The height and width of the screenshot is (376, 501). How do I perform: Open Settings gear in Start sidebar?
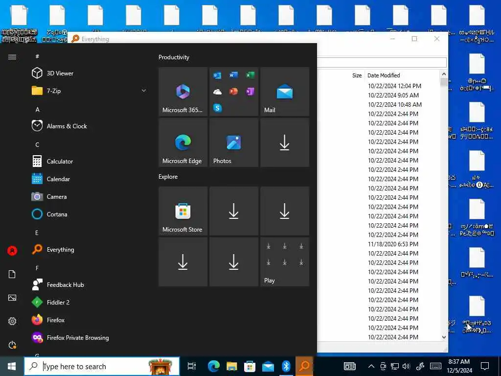tap(12, 321)
